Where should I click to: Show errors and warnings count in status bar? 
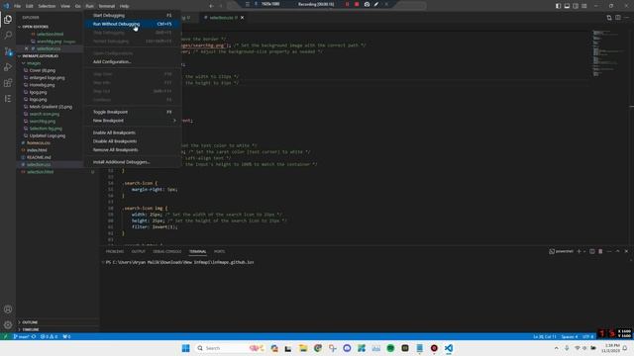[49, 336]
